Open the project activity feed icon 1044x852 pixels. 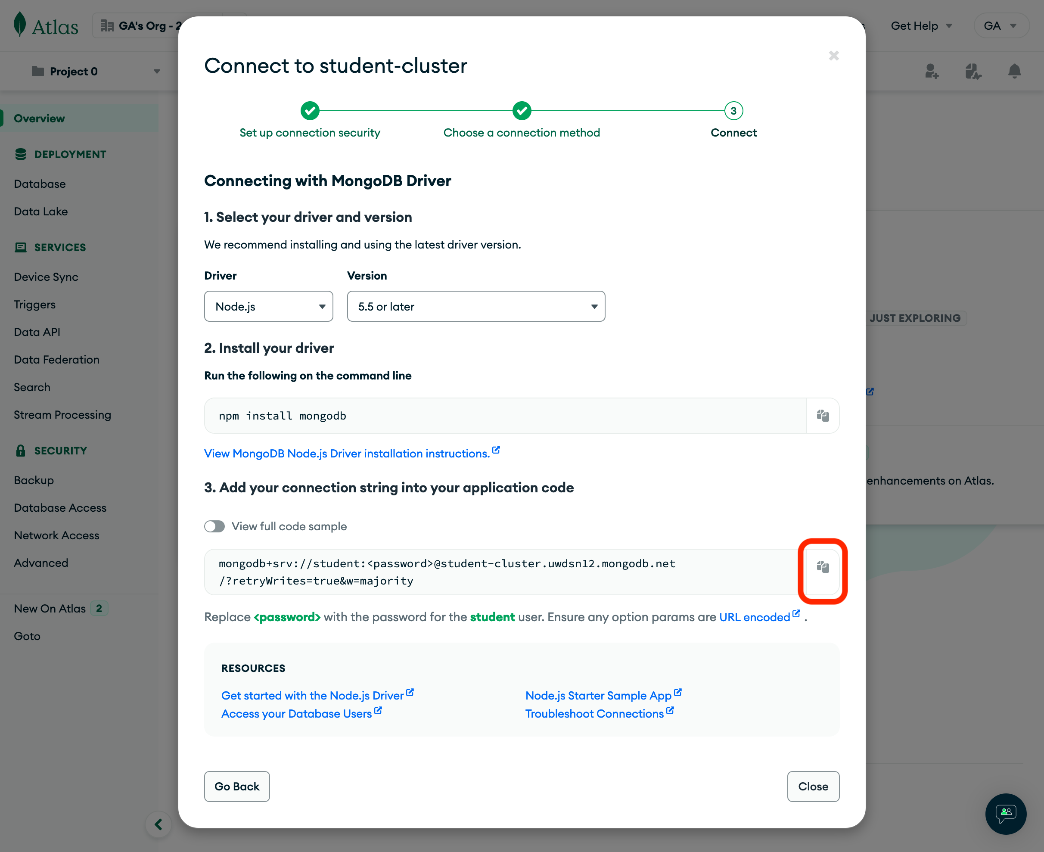tap(973, 72)
